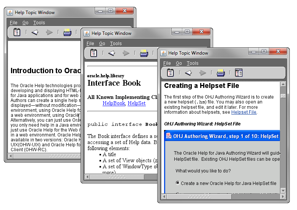Click dock/undock icon in front window toolbar
Viewport: 297px width, 210px height.
[239, 73]
